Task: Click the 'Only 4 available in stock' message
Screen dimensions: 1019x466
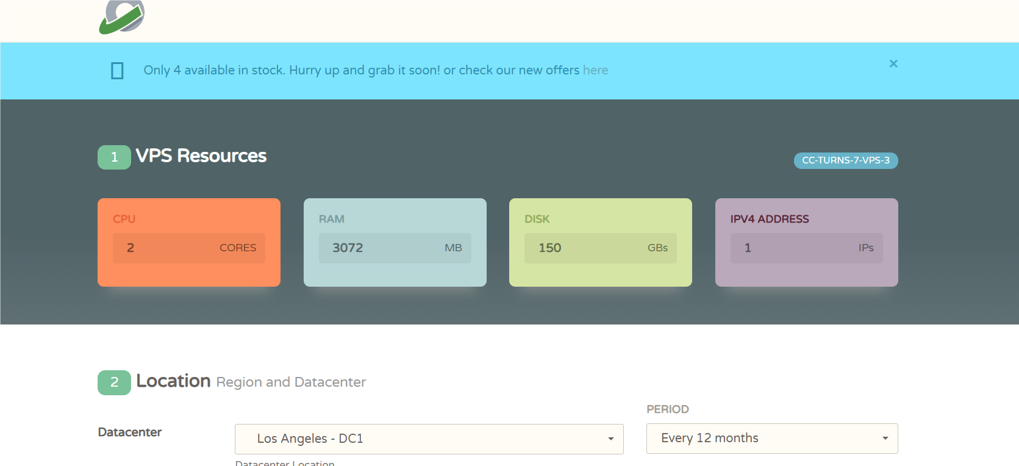Action: click(361, 70)
